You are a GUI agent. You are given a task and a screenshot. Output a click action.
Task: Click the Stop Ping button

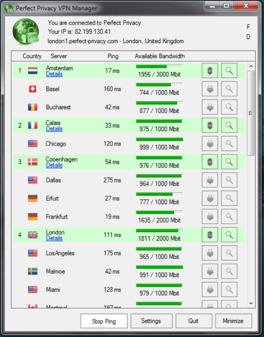(x=104, y=321)
